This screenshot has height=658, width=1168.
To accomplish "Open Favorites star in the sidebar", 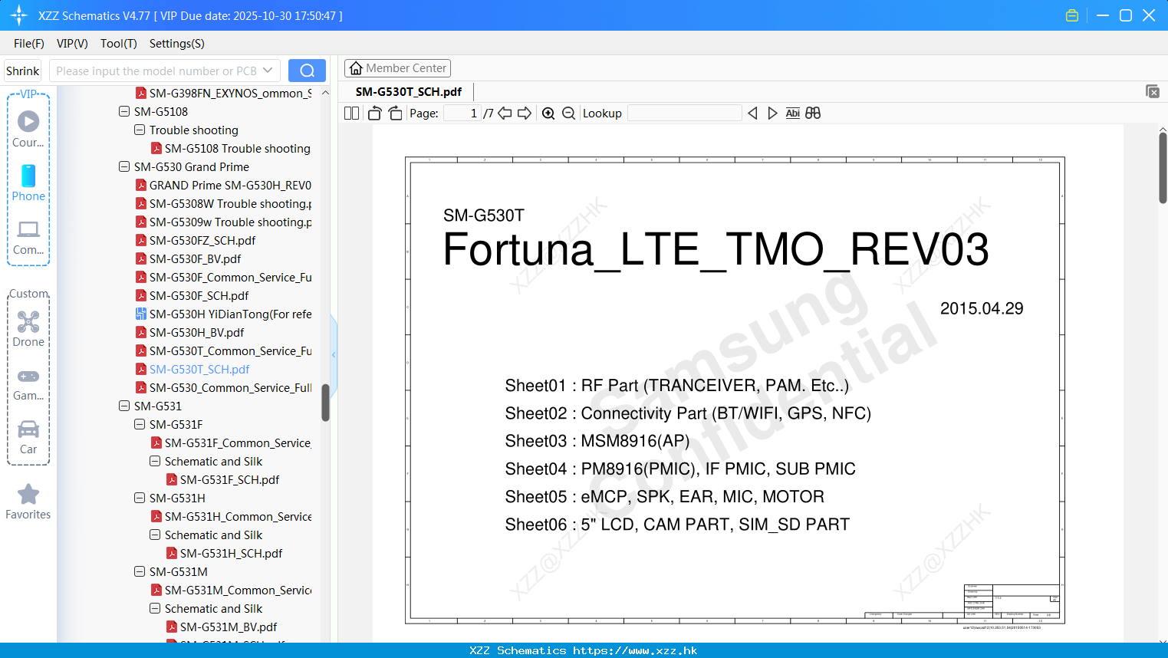I will 28,502.
